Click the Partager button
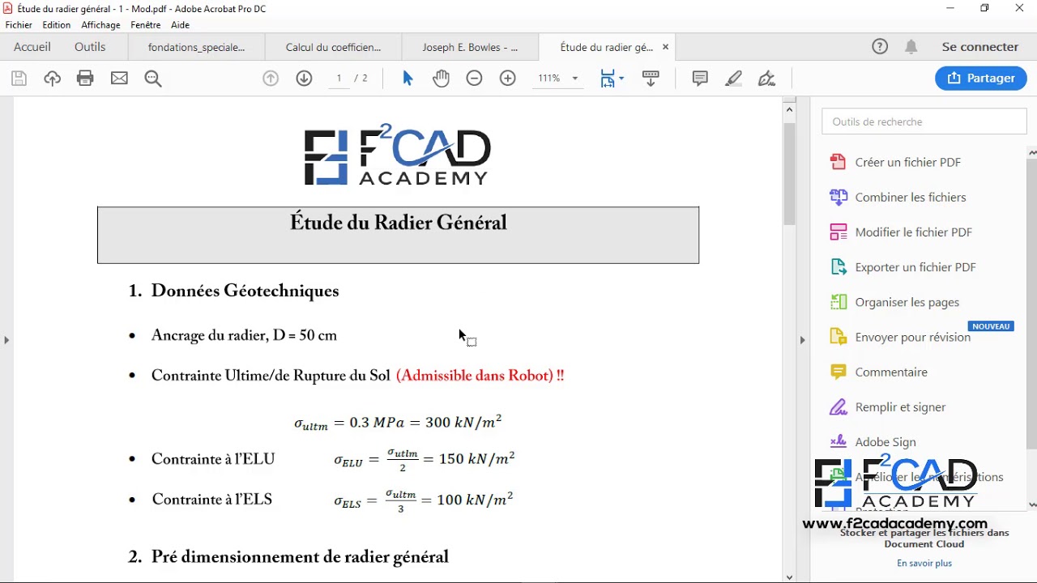This screenshot has width=1037, height=583. pyautogui.click(x=981, y=78)
